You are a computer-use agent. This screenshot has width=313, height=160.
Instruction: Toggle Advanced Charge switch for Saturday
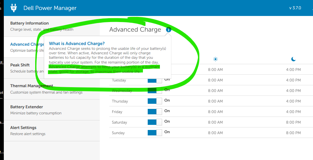pos(155,122)
